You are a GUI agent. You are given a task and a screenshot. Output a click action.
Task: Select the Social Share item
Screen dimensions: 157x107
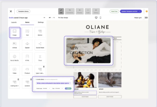click(x=40, y=45)
